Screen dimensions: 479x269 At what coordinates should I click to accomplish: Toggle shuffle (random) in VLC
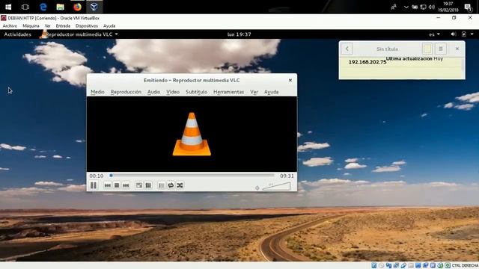pos(180,185)
